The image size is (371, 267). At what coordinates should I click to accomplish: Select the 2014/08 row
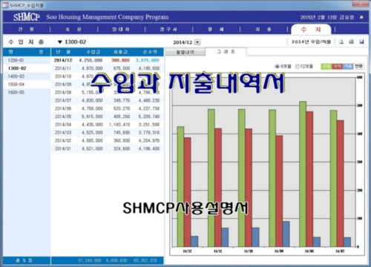[107, 93]
